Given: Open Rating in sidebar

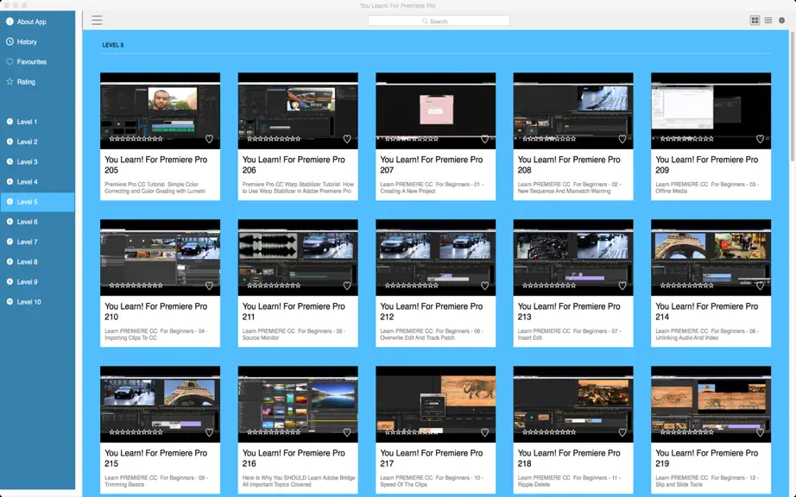Looking at the screenshot, I should point(38,82).
